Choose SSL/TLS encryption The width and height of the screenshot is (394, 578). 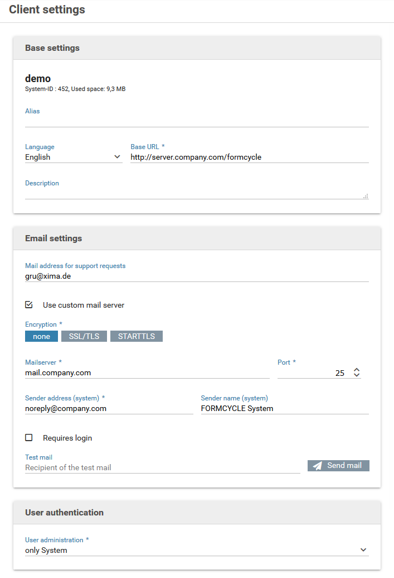pos(84,336)
